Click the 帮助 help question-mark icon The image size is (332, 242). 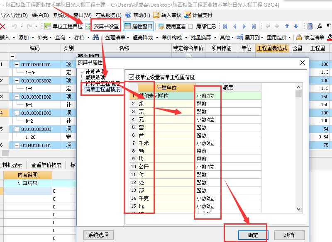128,15
